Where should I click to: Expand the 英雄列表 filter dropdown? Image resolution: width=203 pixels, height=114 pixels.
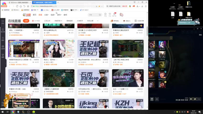tap(58, 21)
